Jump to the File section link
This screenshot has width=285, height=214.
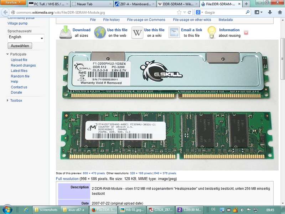click(x=93, y=20)
